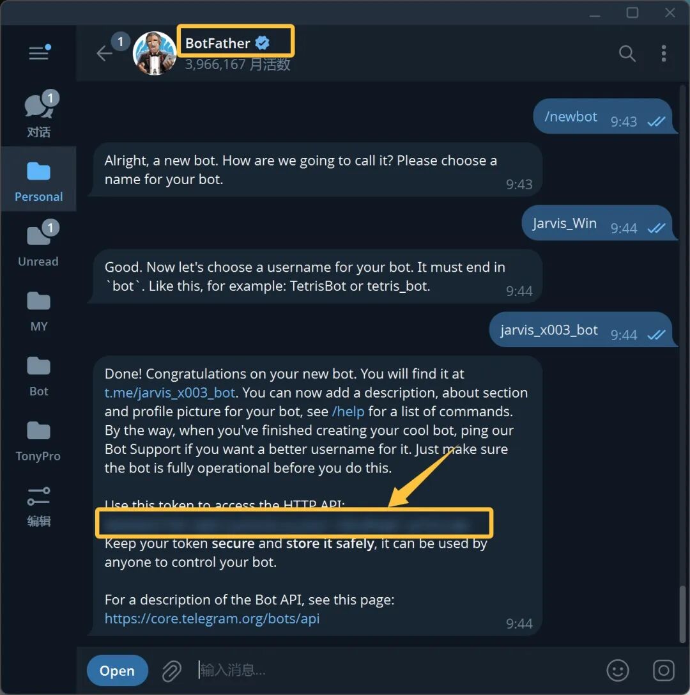
Task: Click the Open bot menu button
Action: (117, 670)
